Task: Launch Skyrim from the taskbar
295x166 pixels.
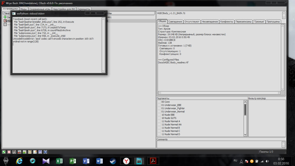Action: tap(6, 161)
